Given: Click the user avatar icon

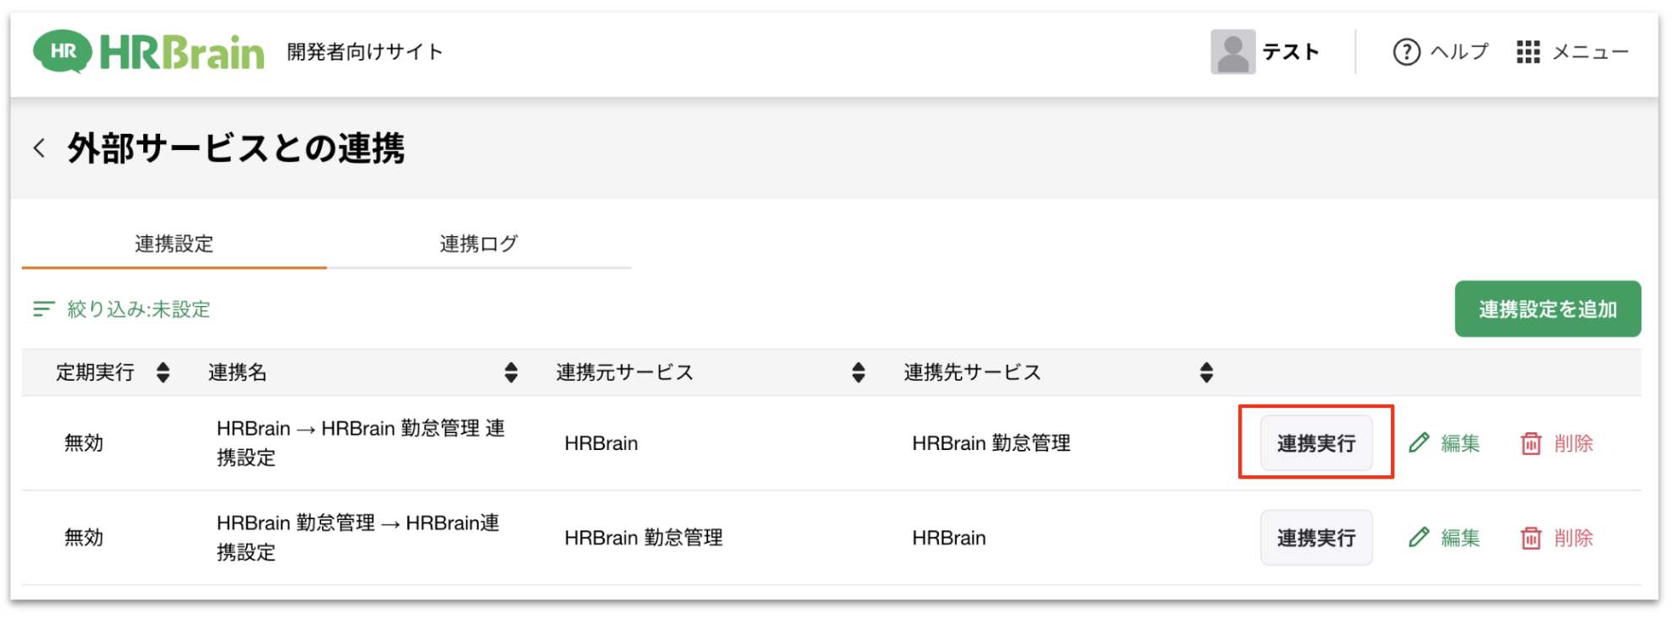Looking at the screenshot, I should click(x=1232, y=52).
